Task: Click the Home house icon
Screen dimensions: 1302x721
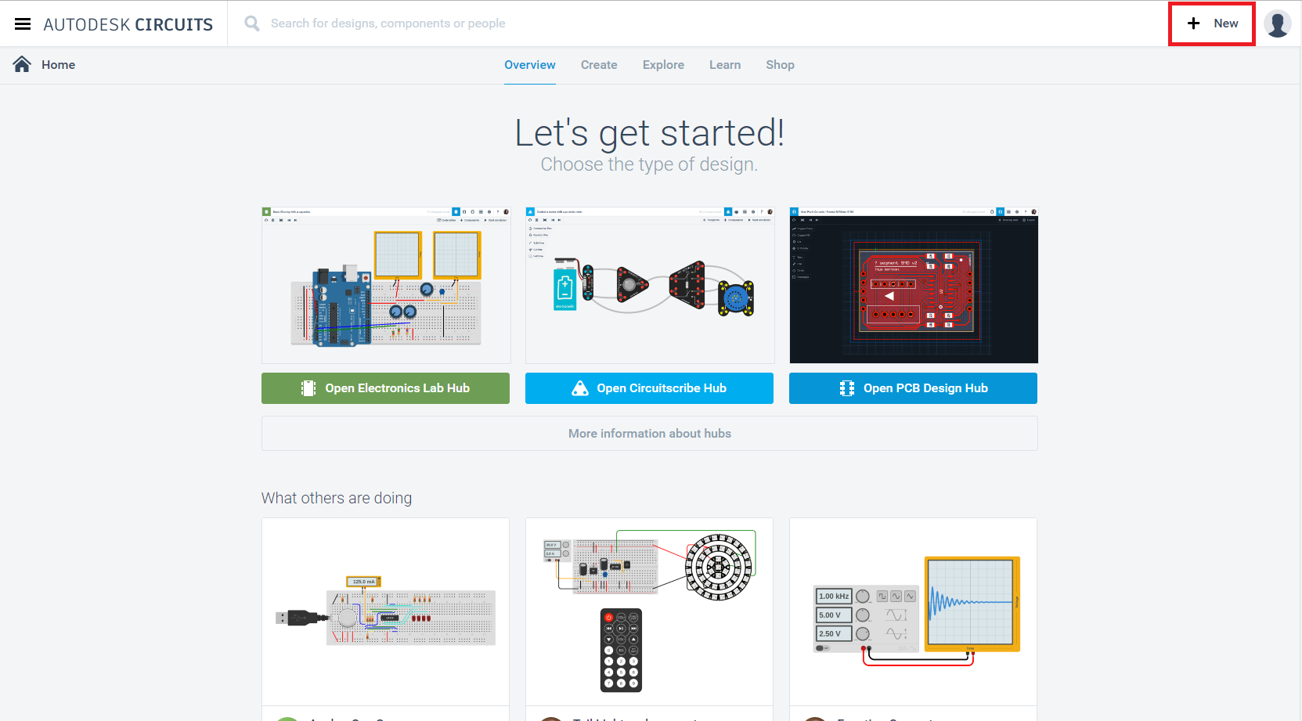Action: pos(22,64)
